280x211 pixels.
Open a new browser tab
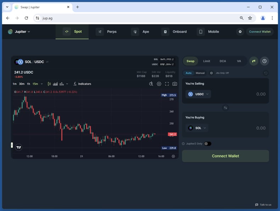click(77, 7)
